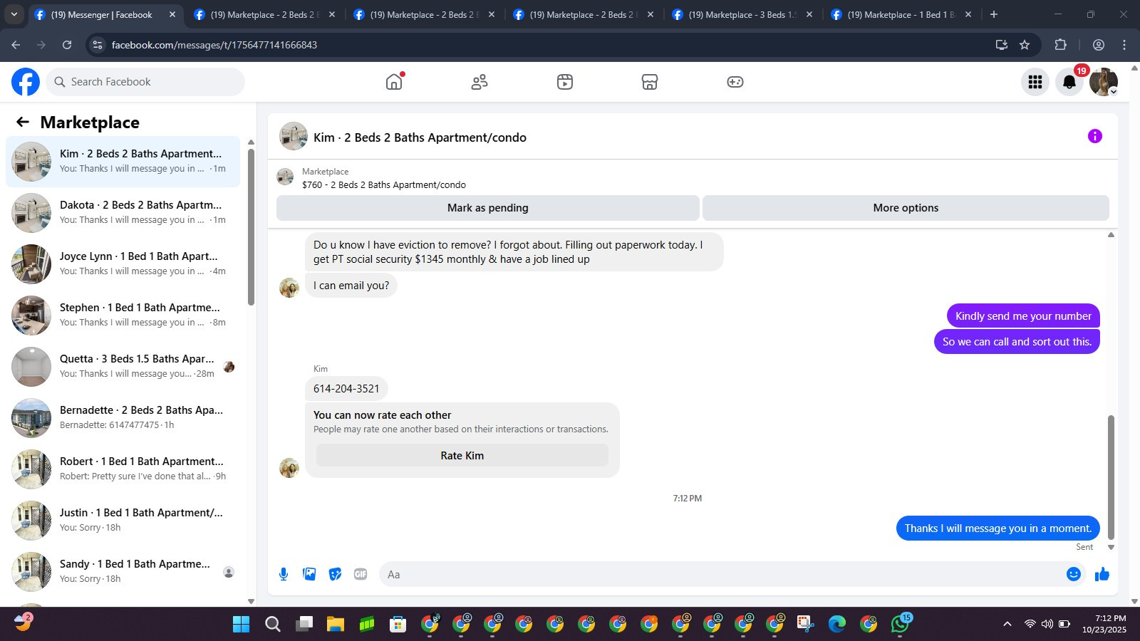
Task: Click the $760 - 2 Beds 2 Baths listing link
Action: pos(383,184)
